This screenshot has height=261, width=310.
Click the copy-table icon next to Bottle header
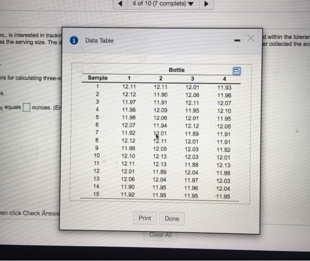point(236,71)
